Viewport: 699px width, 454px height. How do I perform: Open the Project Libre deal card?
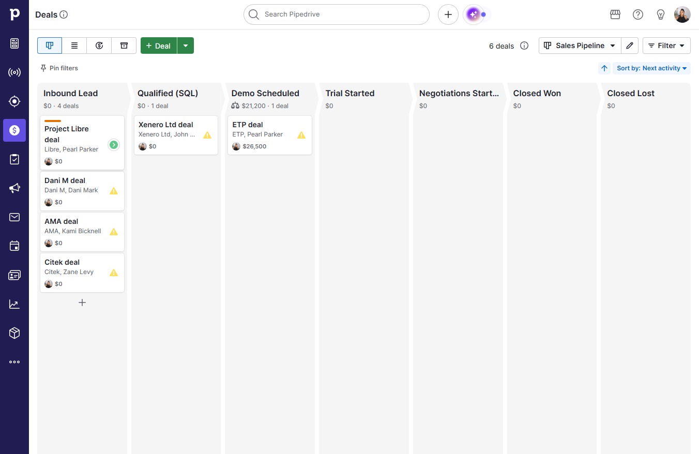(82, 143)
